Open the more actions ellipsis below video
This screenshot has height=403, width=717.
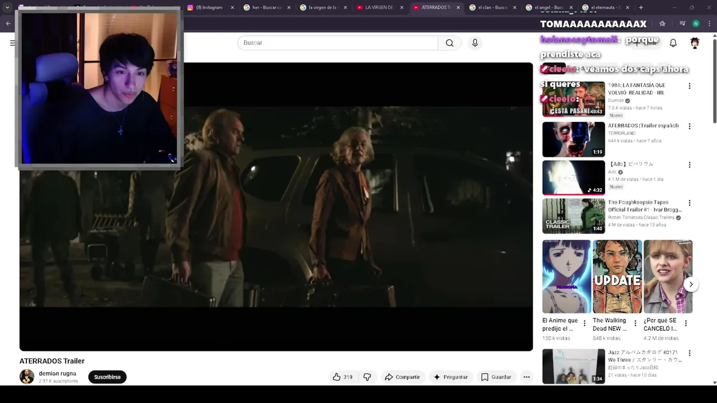527,377
